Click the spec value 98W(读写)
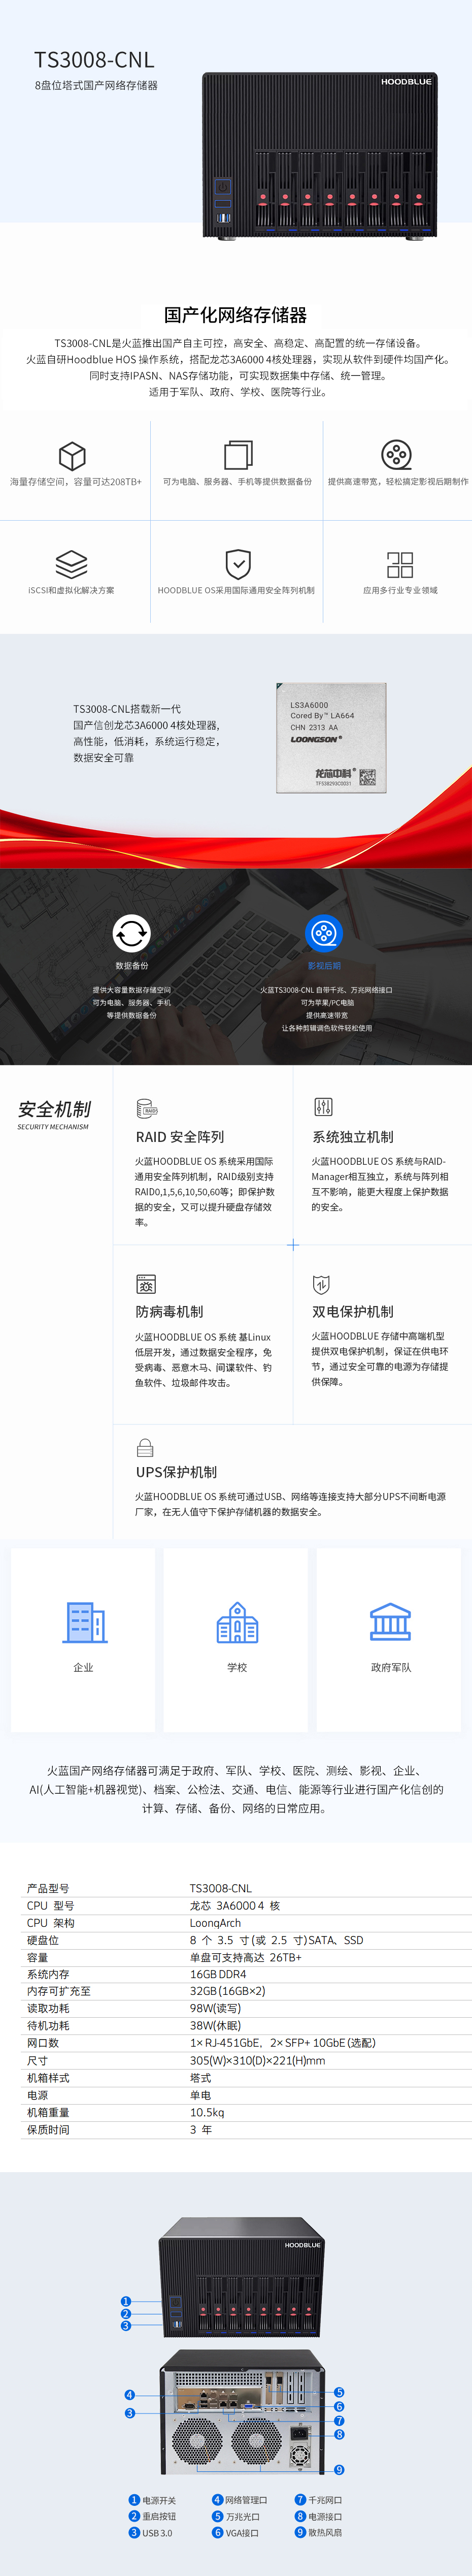Screen dimensions: 472x2576 (215, 2009)
